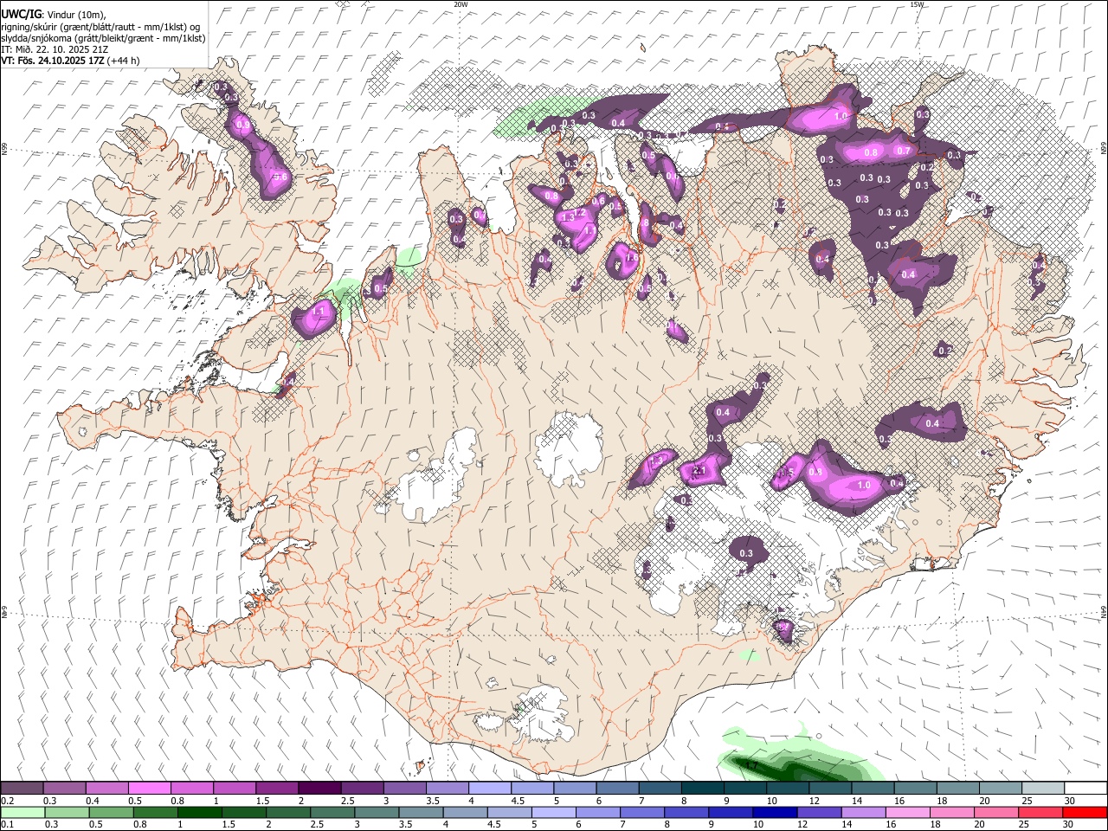This screenshot has height=831, width=1108.
Task: Select the bright pink snow swatch between 0.5 and 0.8
Action: 150,789
